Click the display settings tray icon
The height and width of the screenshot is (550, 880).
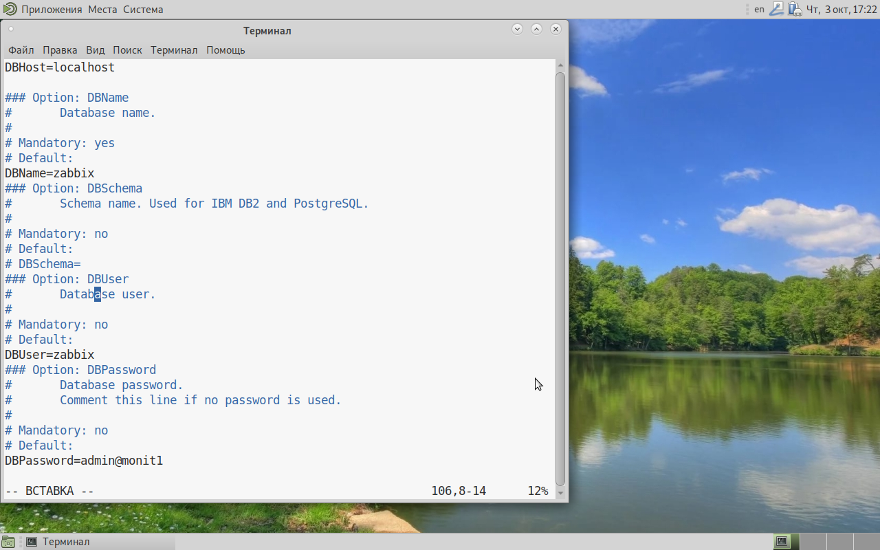pyautogui.click(x=795, y=9)
